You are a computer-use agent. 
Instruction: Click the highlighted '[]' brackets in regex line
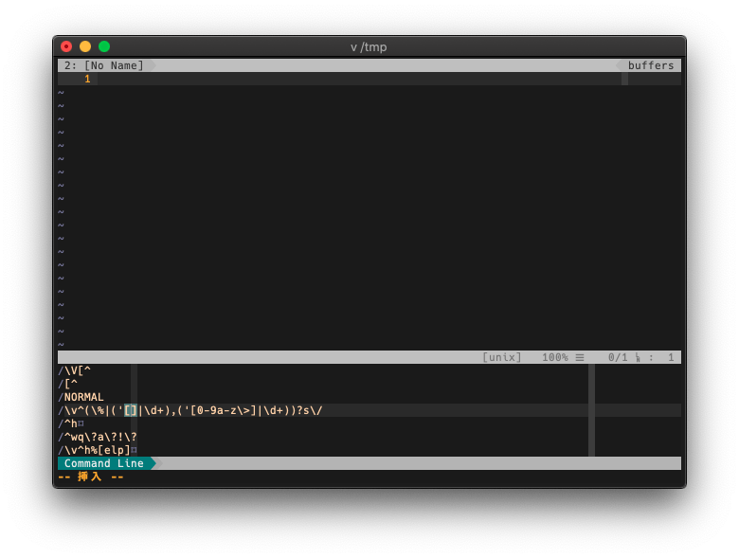pos(131,410)
